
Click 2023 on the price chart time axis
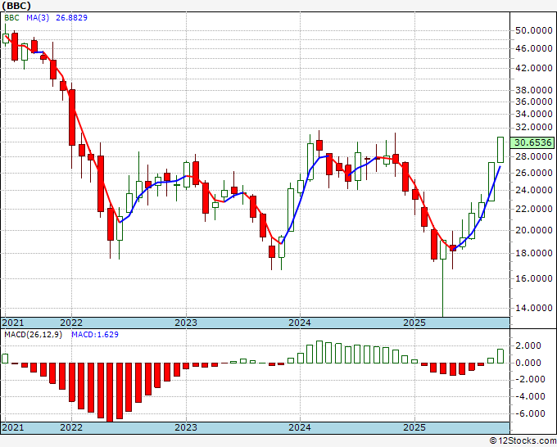point(186,323)
